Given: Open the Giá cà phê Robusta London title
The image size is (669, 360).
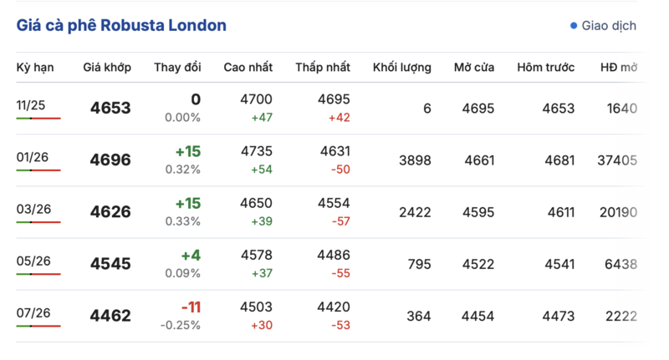Looking at the screenshot, I should [121, 26].
